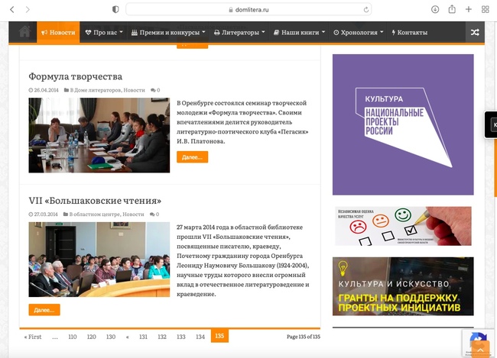
Task: Go back using browser back arrow
Action: tap(12, 9)
